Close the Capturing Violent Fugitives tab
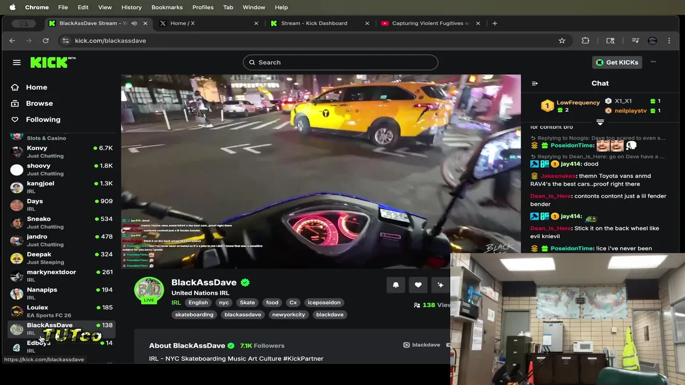The width and height of the screenshot is (685, 385). (x=478, y=23)
